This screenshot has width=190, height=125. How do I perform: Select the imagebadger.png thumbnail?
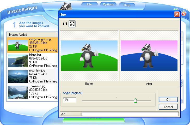coord(18,45)
